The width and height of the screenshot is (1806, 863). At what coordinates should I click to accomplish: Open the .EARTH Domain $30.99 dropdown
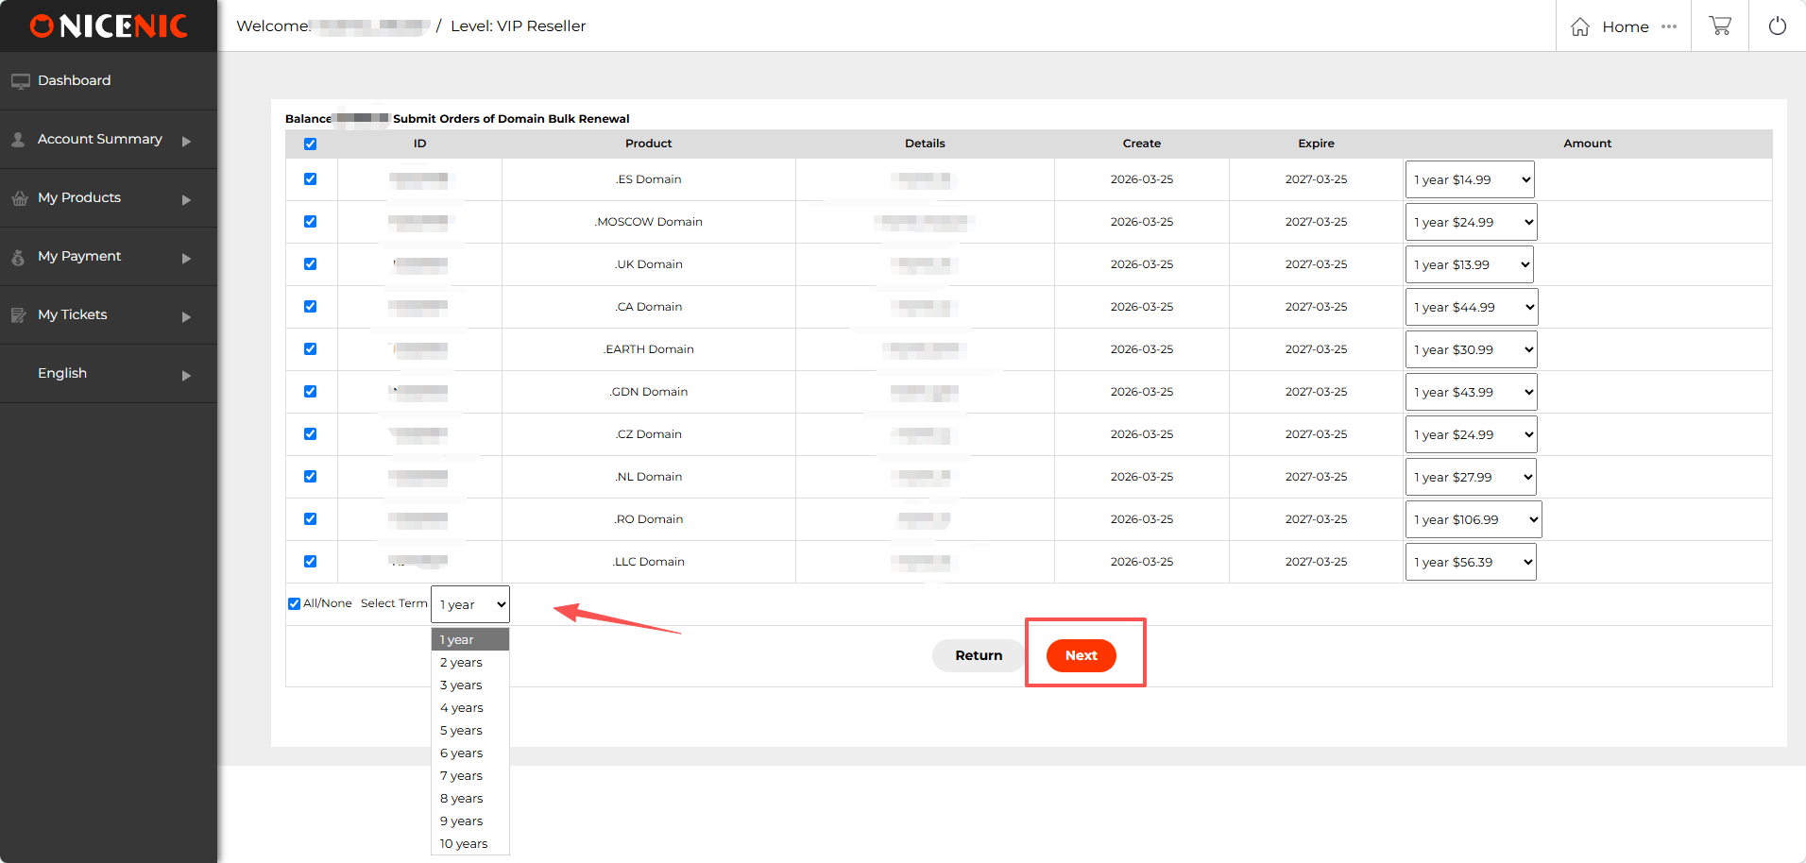pyautogui.click(x=1471, y=349)
